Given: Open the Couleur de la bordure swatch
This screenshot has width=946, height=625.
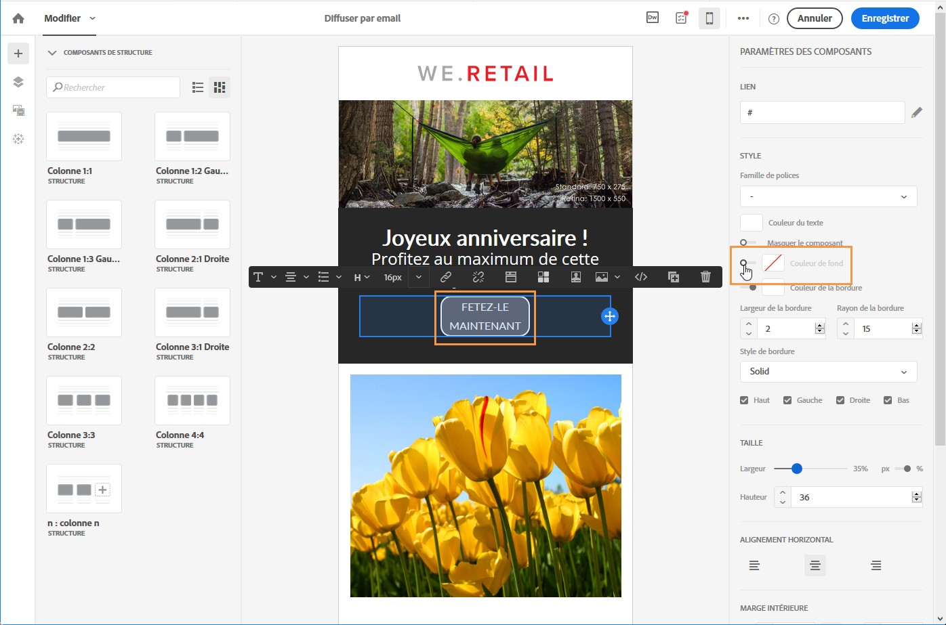Looking at the screenshot, I should pyautogui.click(x=773, y=288).
